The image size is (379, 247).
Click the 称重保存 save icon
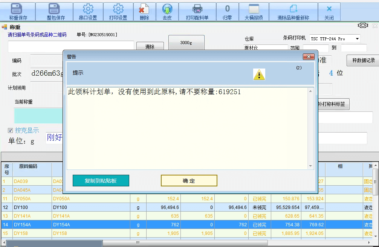click(18, 9)
